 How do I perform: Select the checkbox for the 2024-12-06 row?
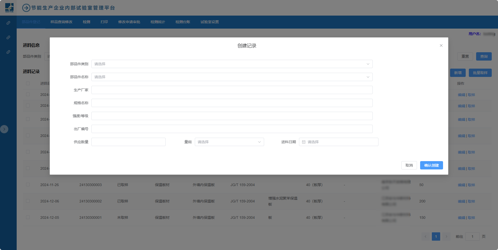28,201
